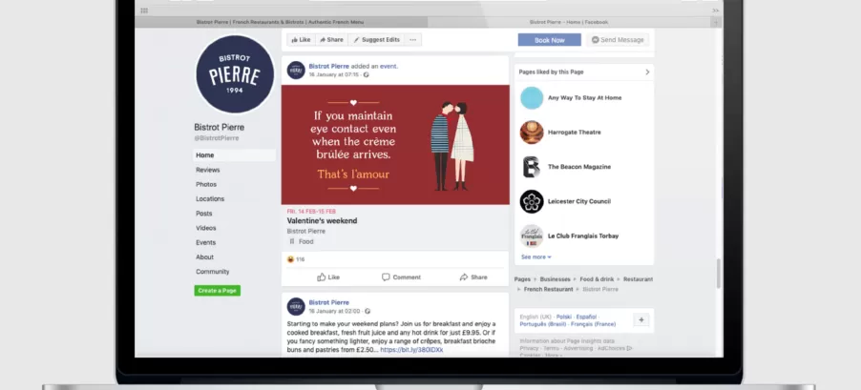Switch language to Polski
The width and height of the screenshot is (861, 390).
coord(564,317)
